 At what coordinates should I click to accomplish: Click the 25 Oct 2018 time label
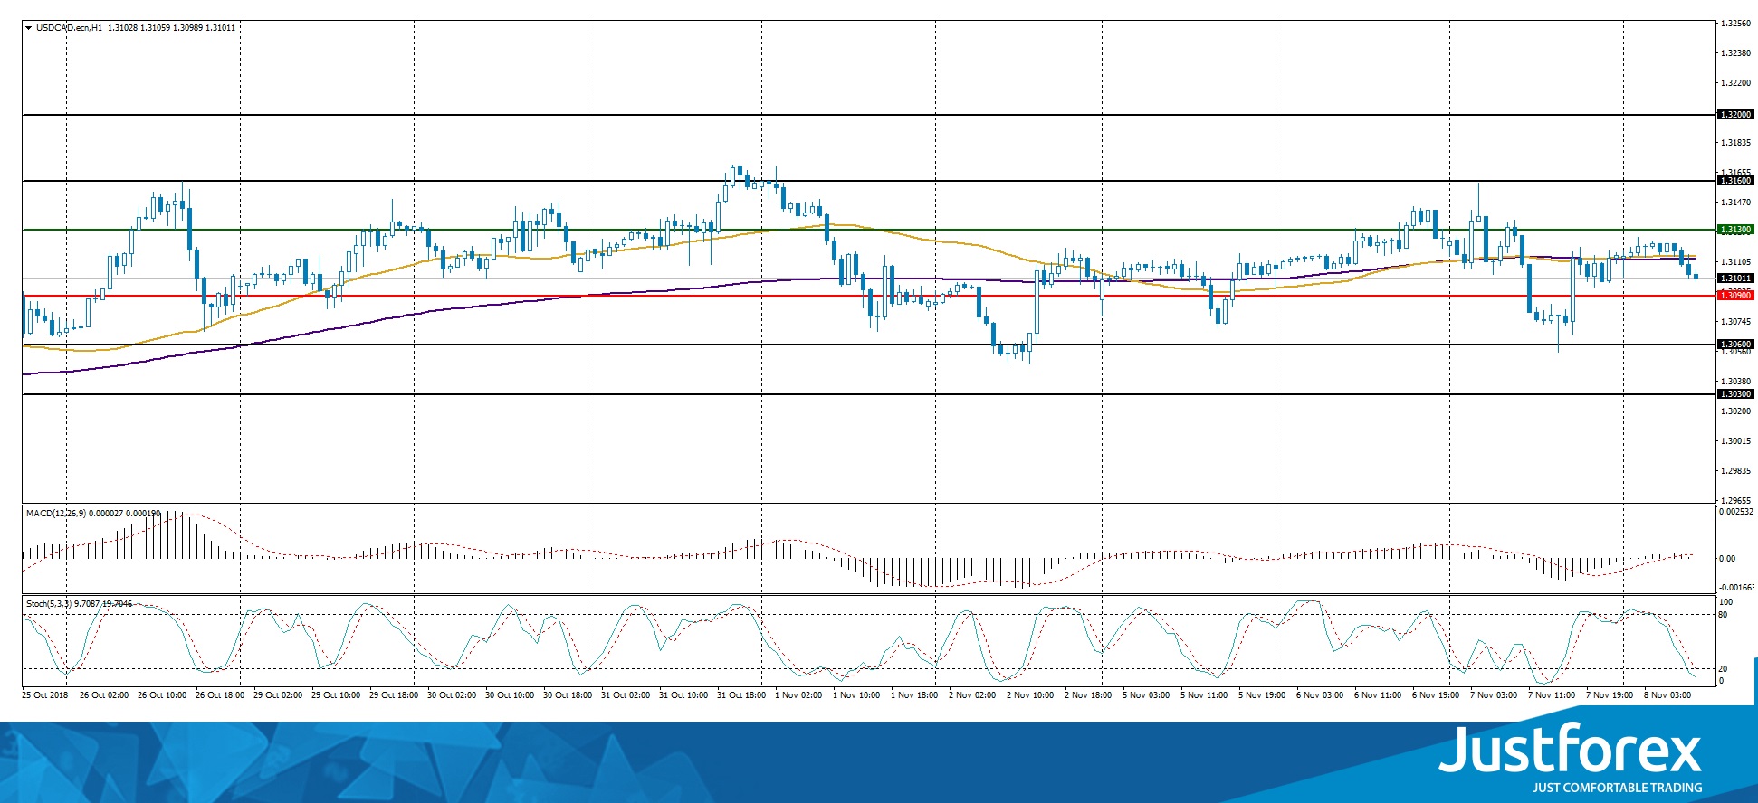(x=45, y=695)
